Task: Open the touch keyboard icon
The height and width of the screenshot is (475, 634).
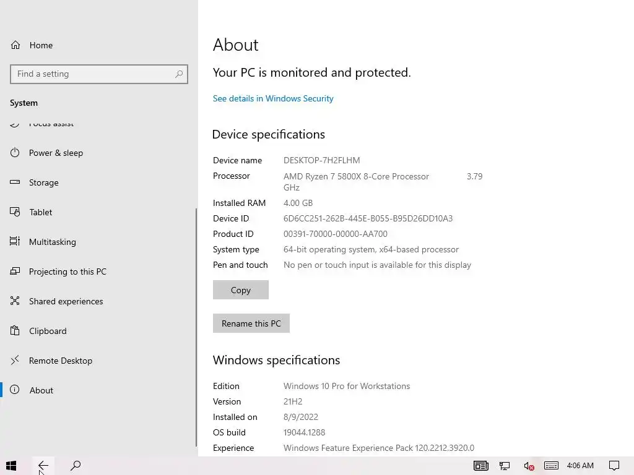Action: click(551, 466)
